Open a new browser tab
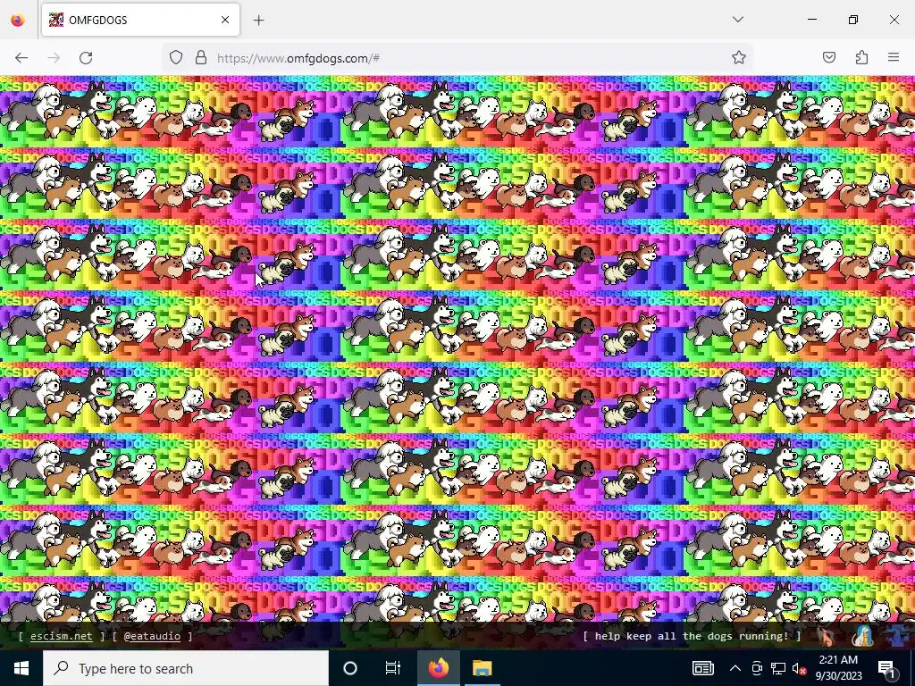 (x=258, y=21)
